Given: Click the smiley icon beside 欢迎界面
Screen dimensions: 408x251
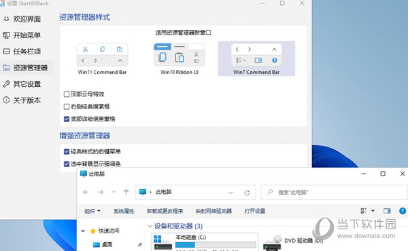Looking at the screenshot, I should coord(7,19).
